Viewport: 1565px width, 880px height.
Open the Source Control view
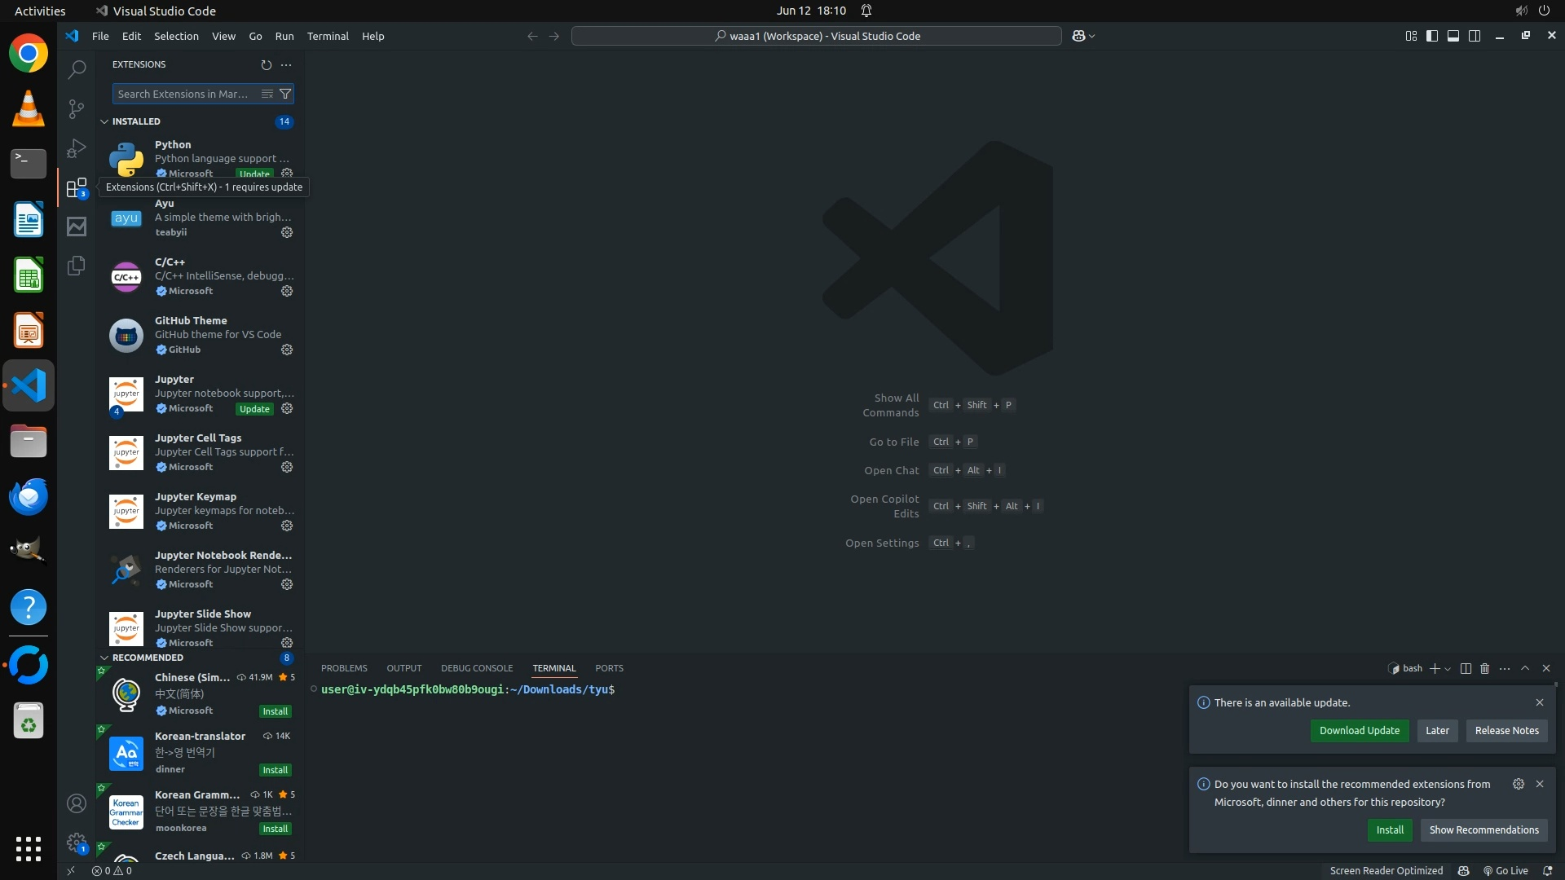77,109
